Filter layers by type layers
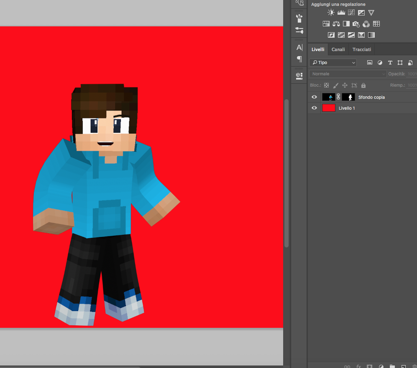Viewport: 417px width, 368px height. coord(390,62)
